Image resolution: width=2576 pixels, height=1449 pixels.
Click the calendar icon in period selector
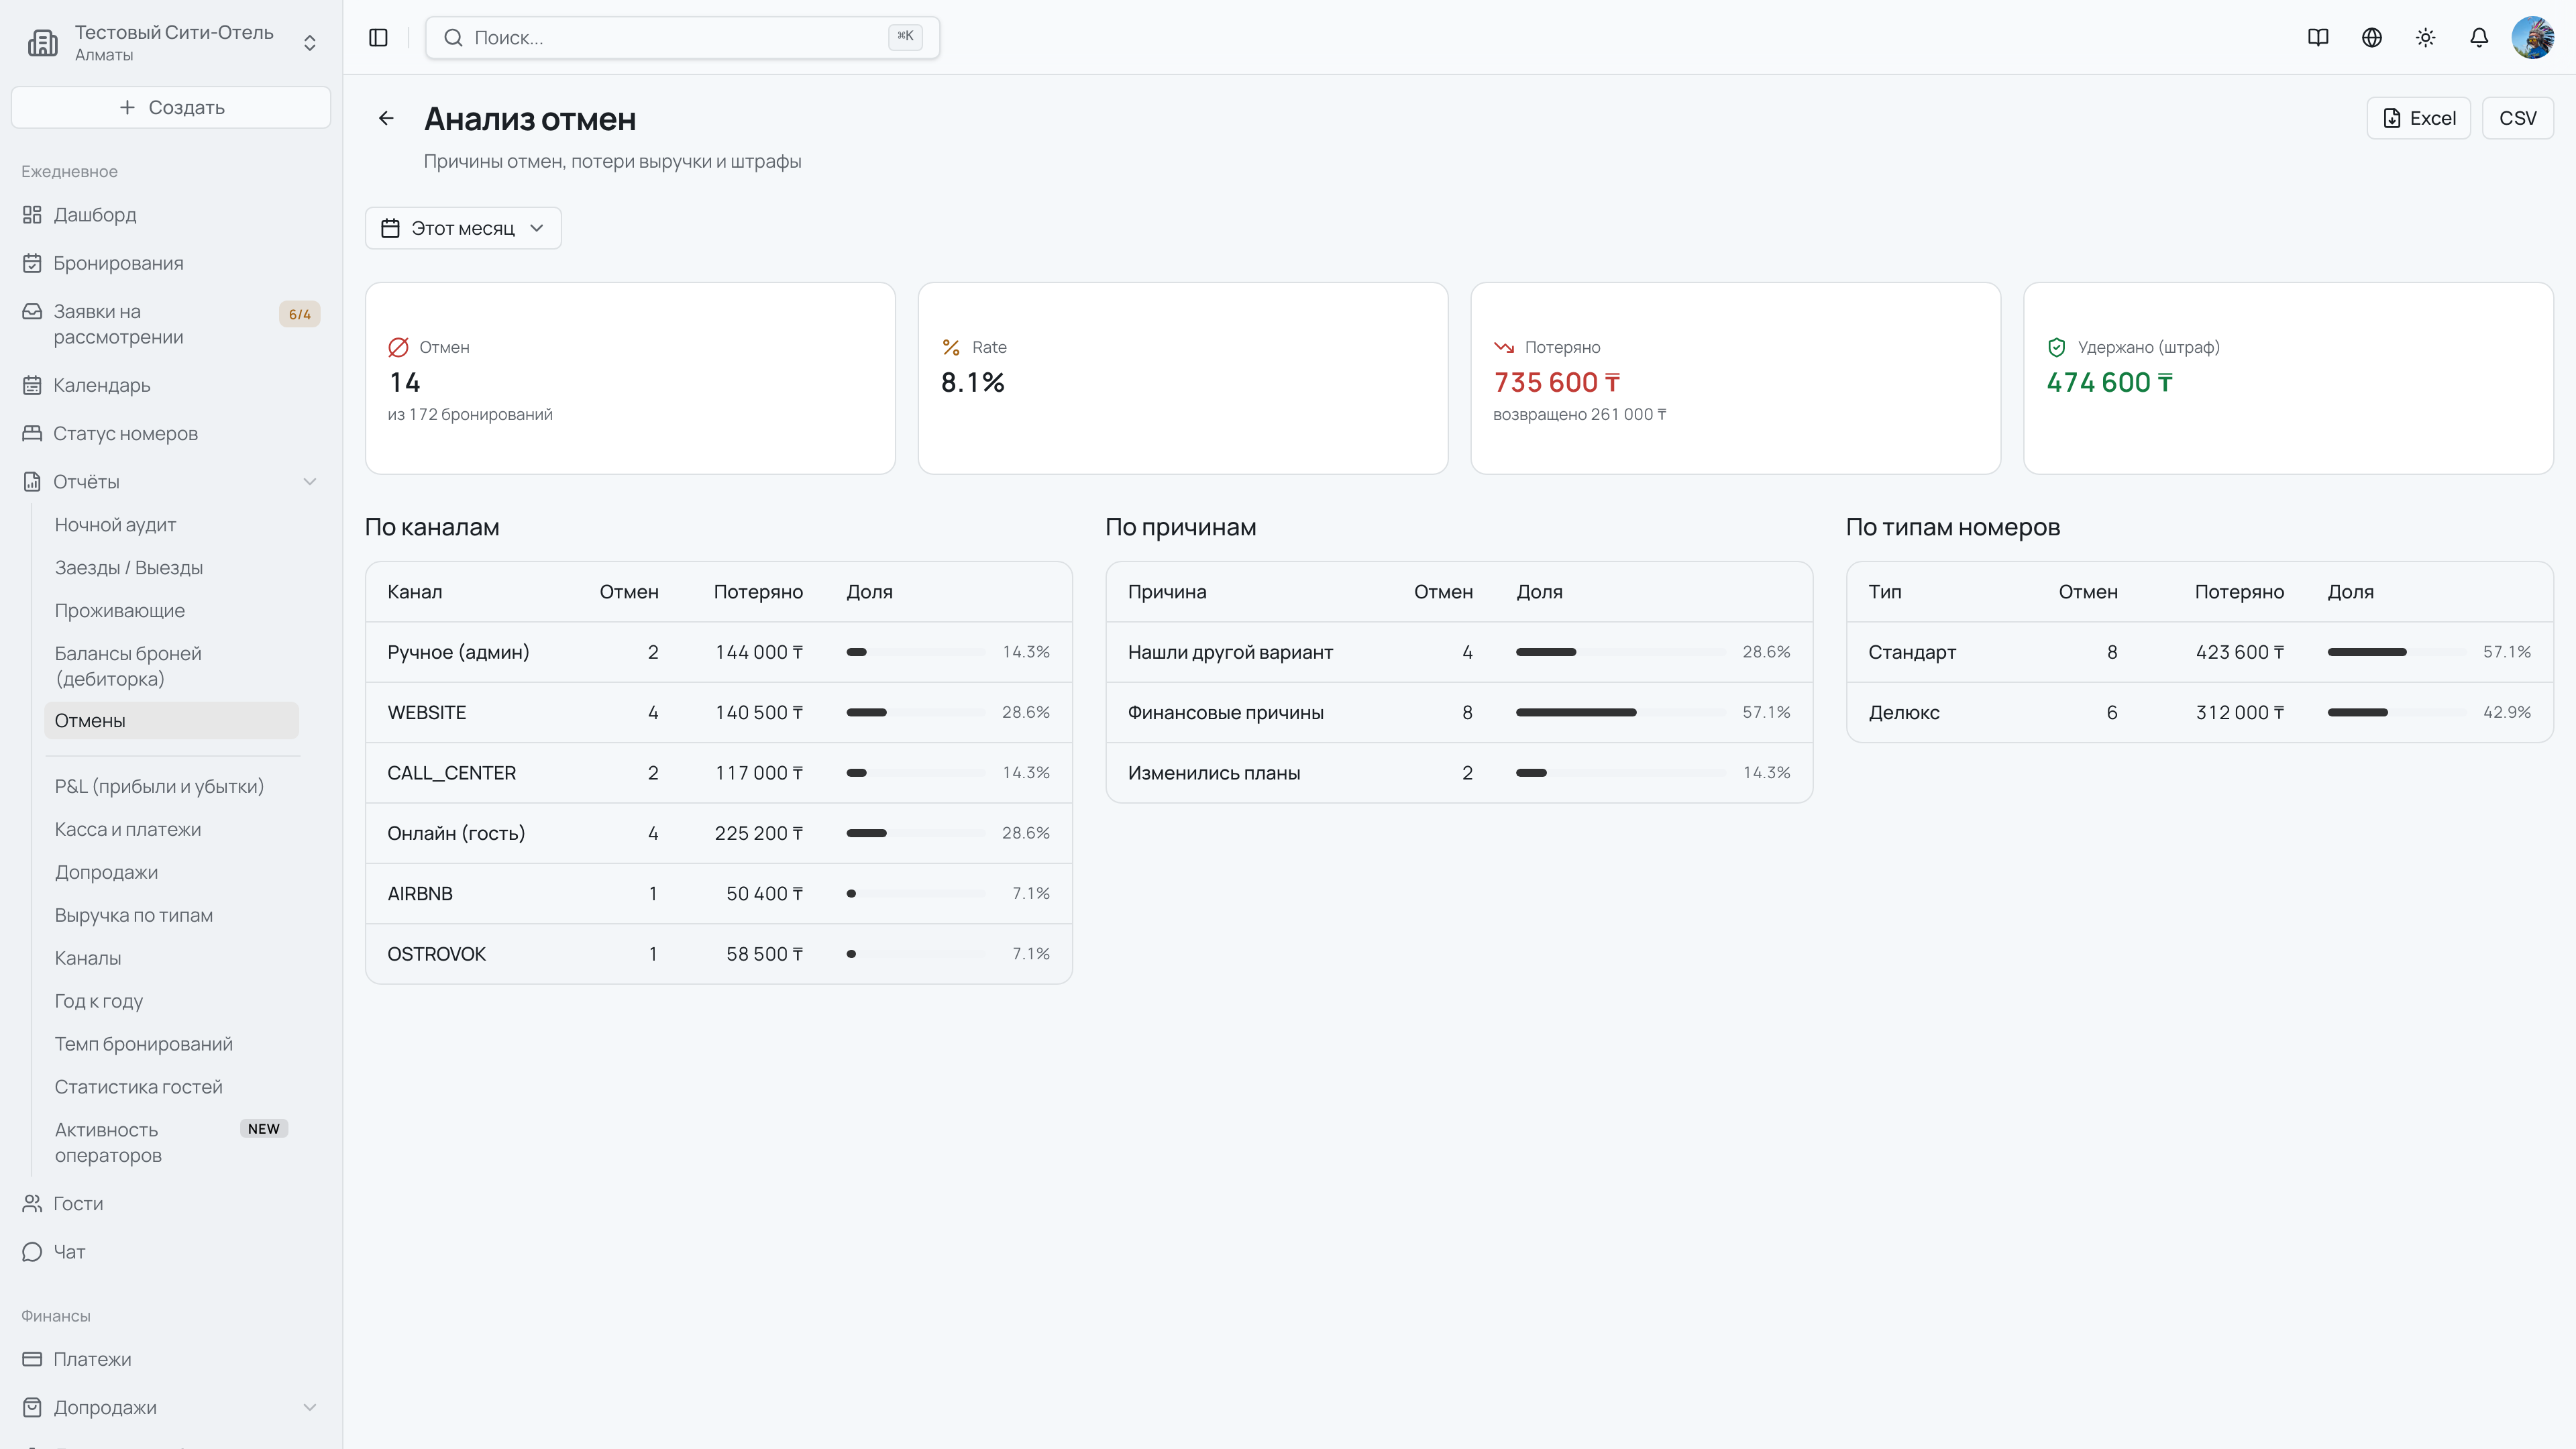(x=390, y=228)
